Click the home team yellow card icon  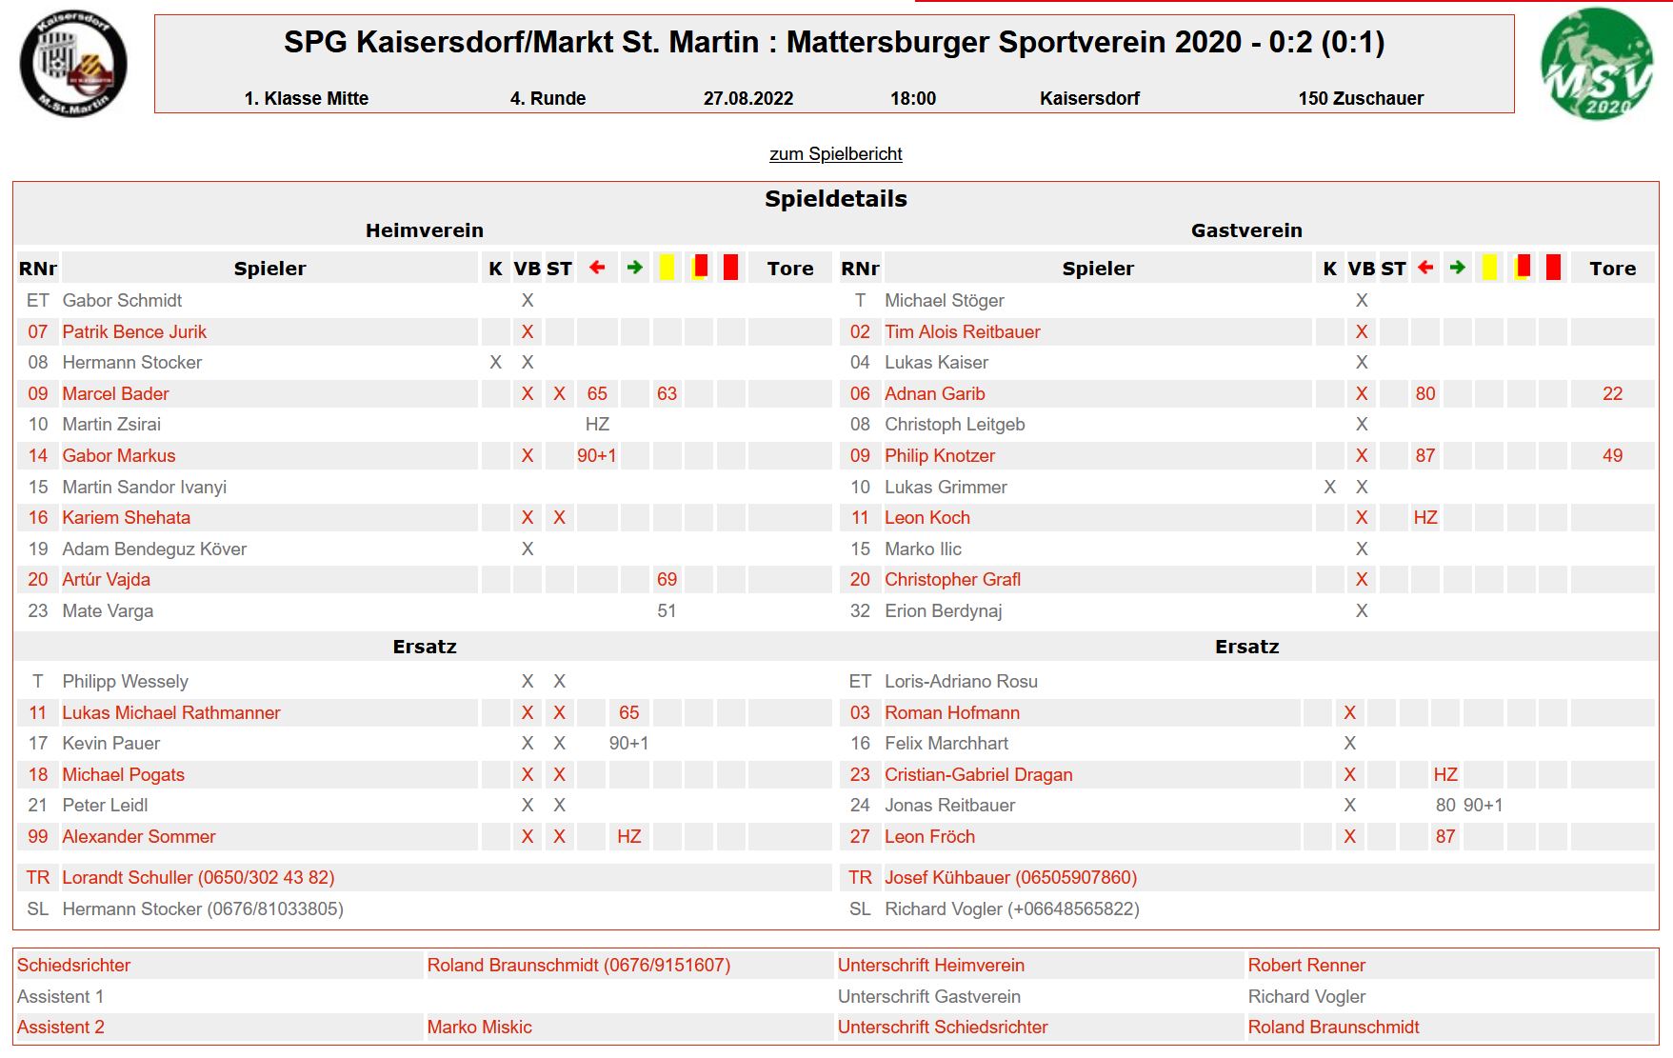[x=667, y=268]
